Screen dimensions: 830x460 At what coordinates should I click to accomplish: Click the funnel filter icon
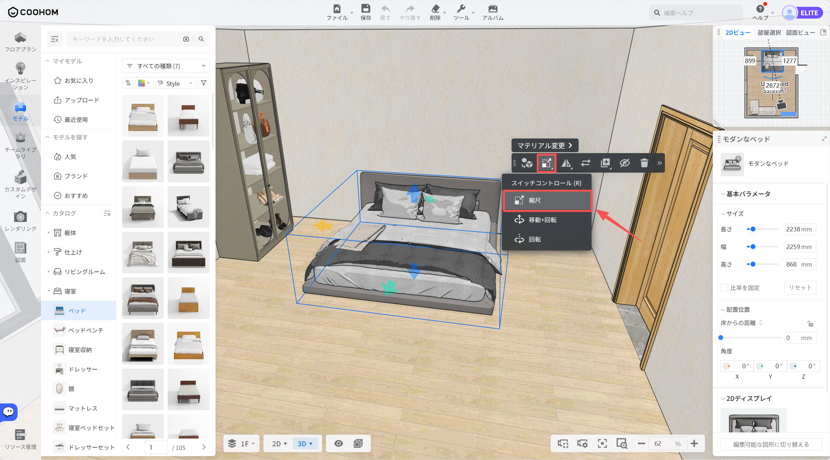coord(204,83)
